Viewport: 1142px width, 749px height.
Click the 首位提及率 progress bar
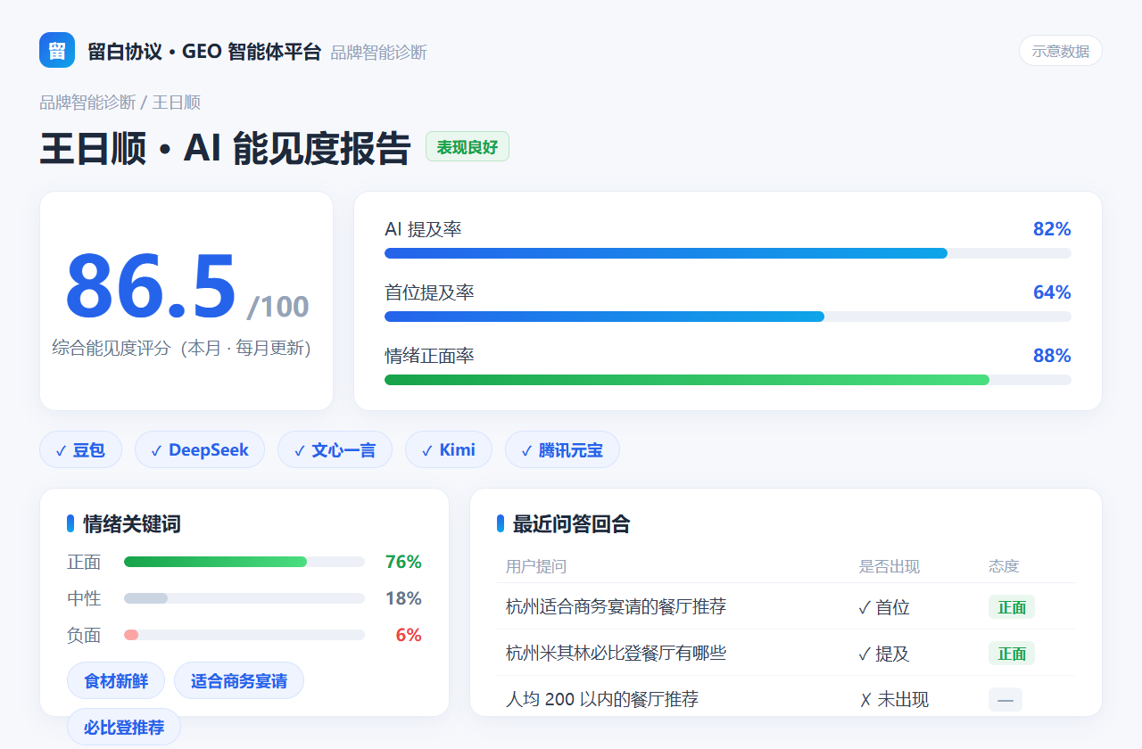click(x=728, y=317)
